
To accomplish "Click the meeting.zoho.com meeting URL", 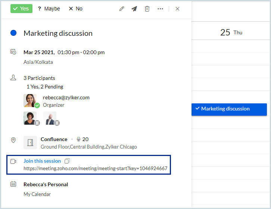I will (x=95, y=169).
